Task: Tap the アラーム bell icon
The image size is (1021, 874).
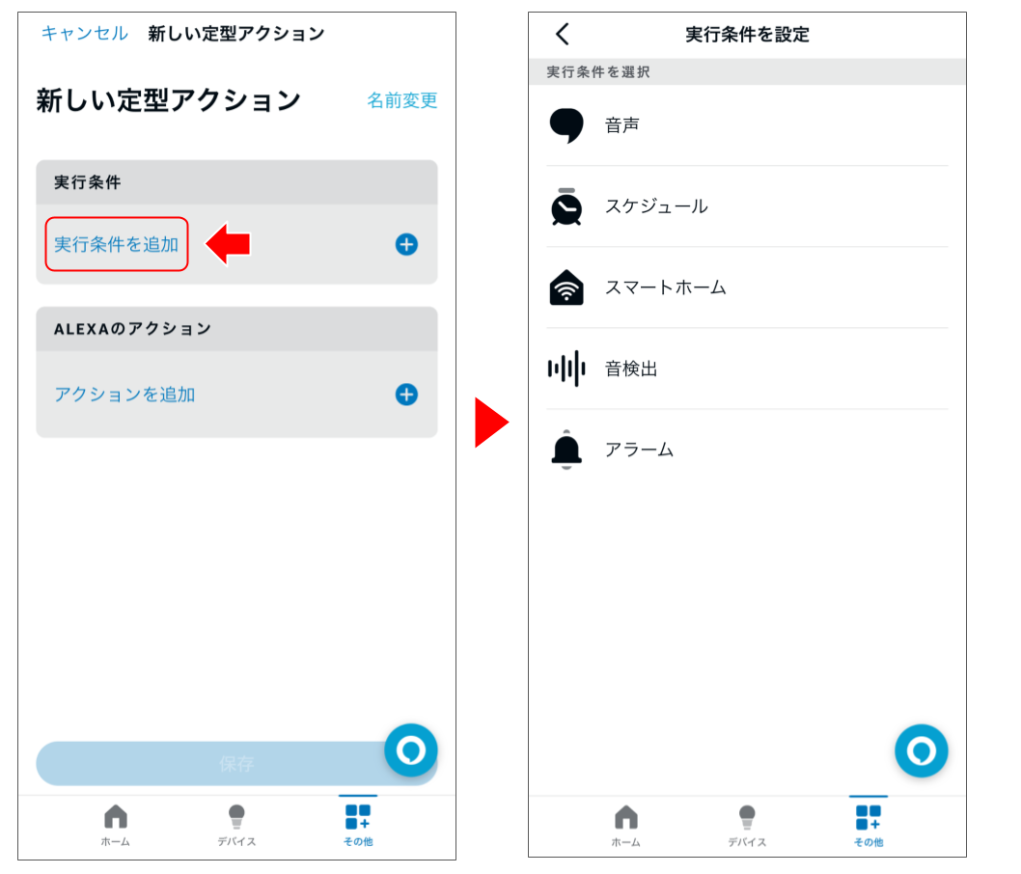Action: (x=566, y=450)
